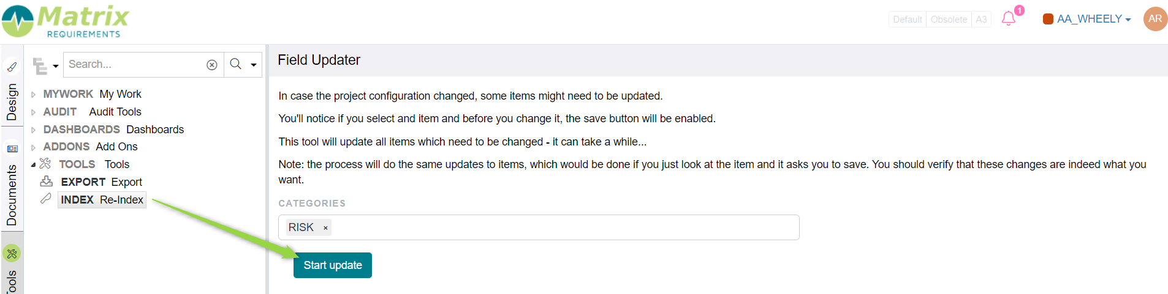Click inside the Categories input field
The height and width of the screenshot is (294, 1168).
(x=564, y=227)
